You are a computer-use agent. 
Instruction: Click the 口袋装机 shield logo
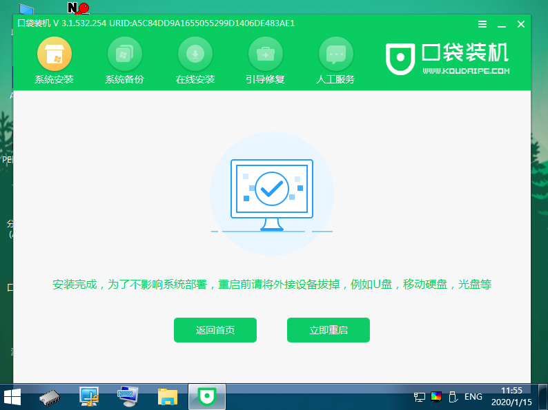[x=398, y=59]
